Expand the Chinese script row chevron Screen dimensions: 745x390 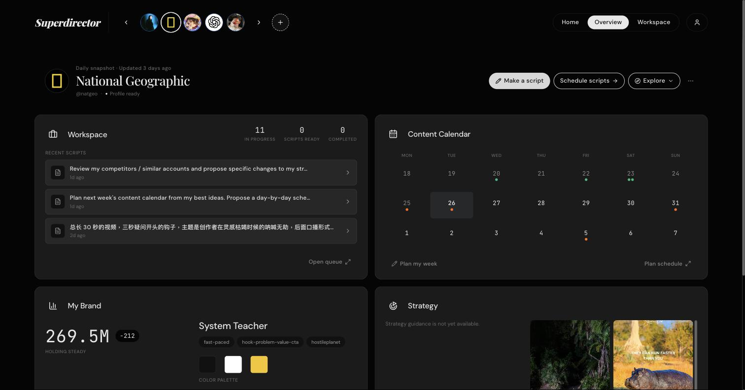(348, 231)
